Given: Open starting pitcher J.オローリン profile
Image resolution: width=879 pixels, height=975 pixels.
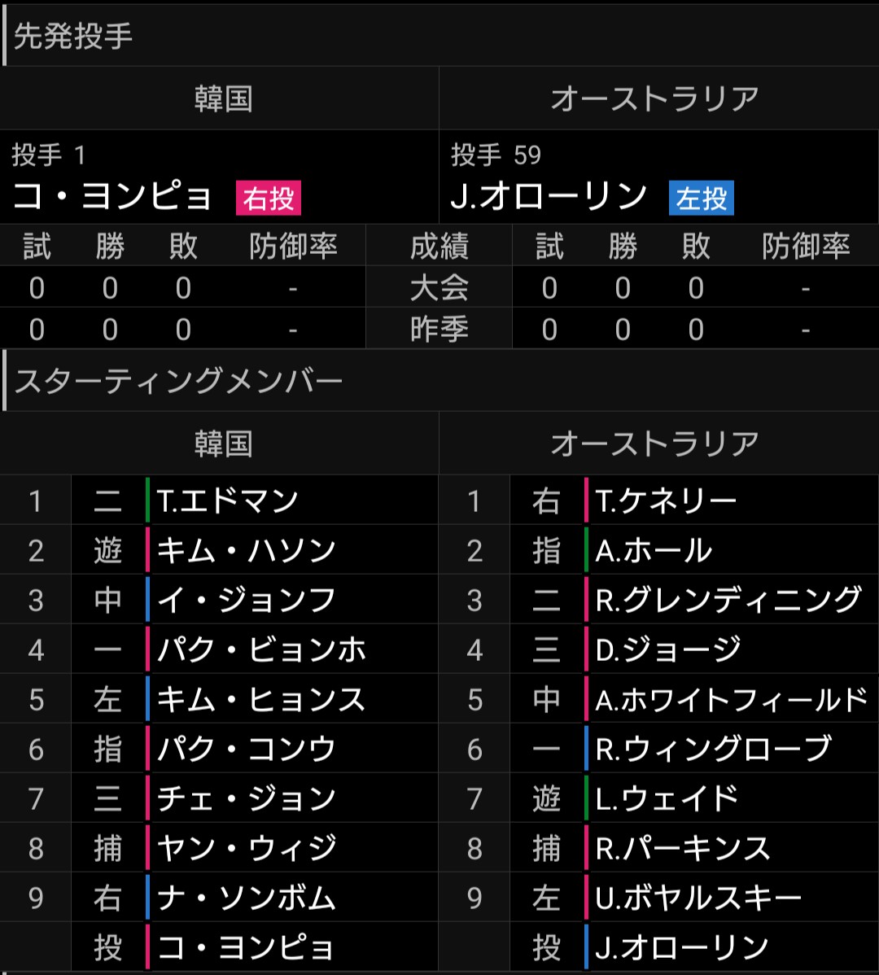Looking at the screenshot, I should pos(549,196).
